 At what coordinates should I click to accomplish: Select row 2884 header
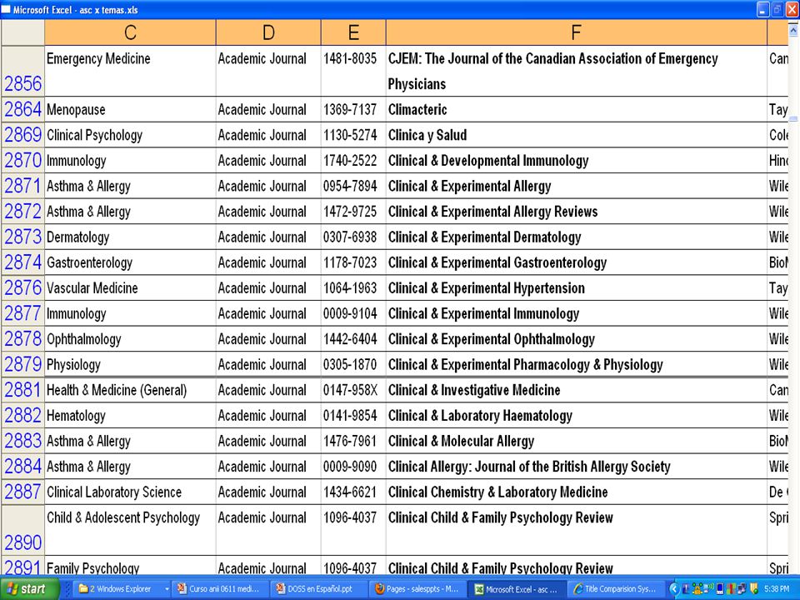pyautogui.click(x=23, y=467)
